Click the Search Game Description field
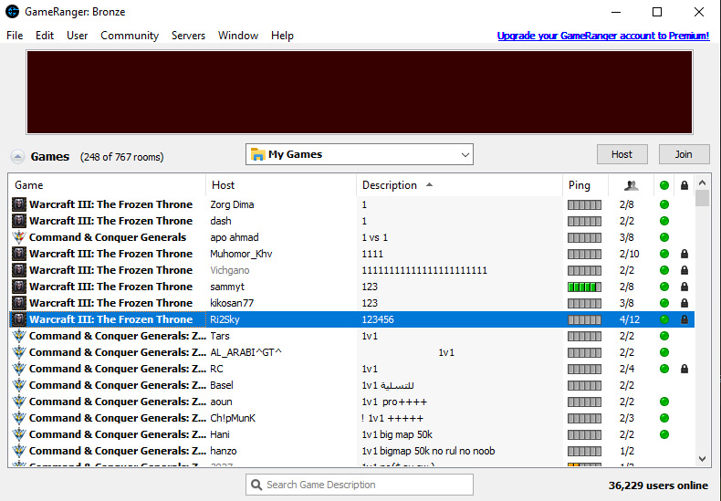 [359, 485]
